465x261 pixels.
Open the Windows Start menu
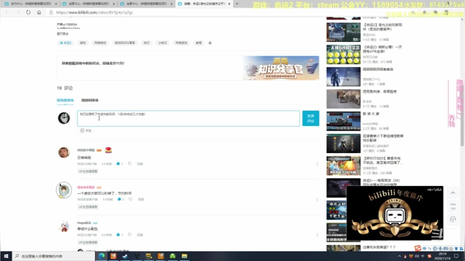6,256
